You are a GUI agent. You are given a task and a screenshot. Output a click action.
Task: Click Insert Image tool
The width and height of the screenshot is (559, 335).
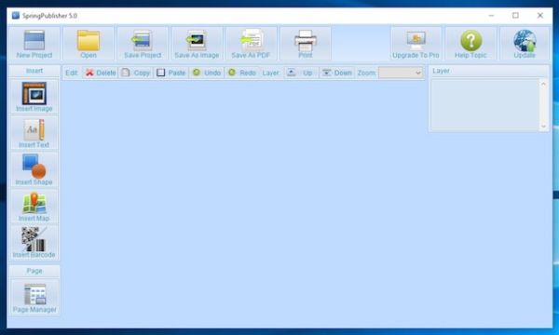[x=34, y=96]
